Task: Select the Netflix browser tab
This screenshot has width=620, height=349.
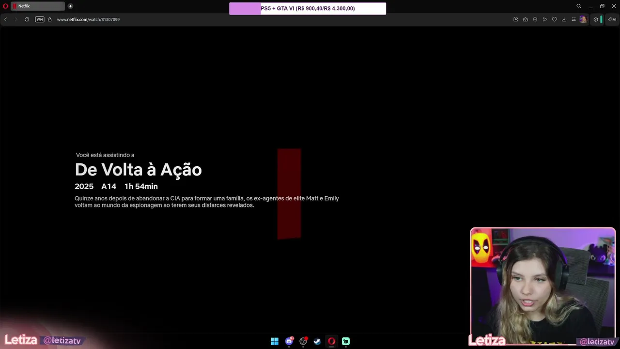Action: tap(38, 6)
